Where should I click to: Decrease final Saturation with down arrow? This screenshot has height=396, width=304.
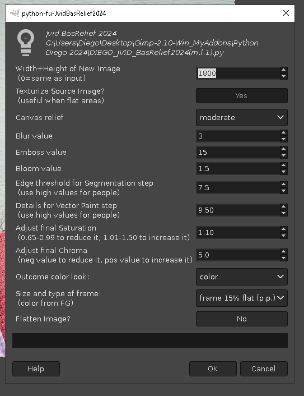pyautogui.click(x=284, y=236)
